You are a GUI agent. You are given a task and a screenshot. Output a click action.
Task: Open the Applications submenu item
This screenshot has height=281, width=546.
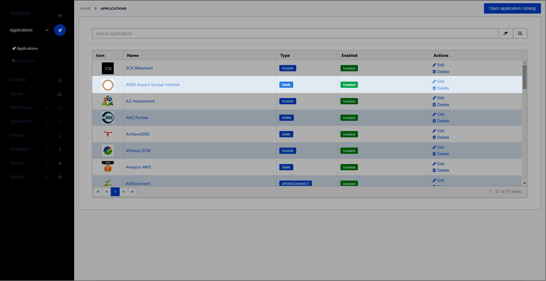[x=25, y=49]
